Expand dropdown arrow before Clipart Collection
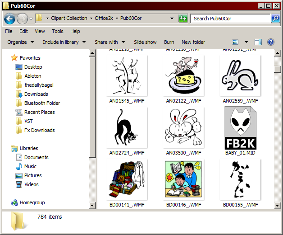283x235 pixels. [x=47, y=18]
